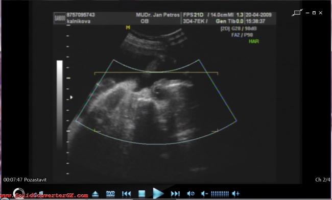The image size is (332, 200).
Task: Maximize the media player window
Action: [314, 13]
